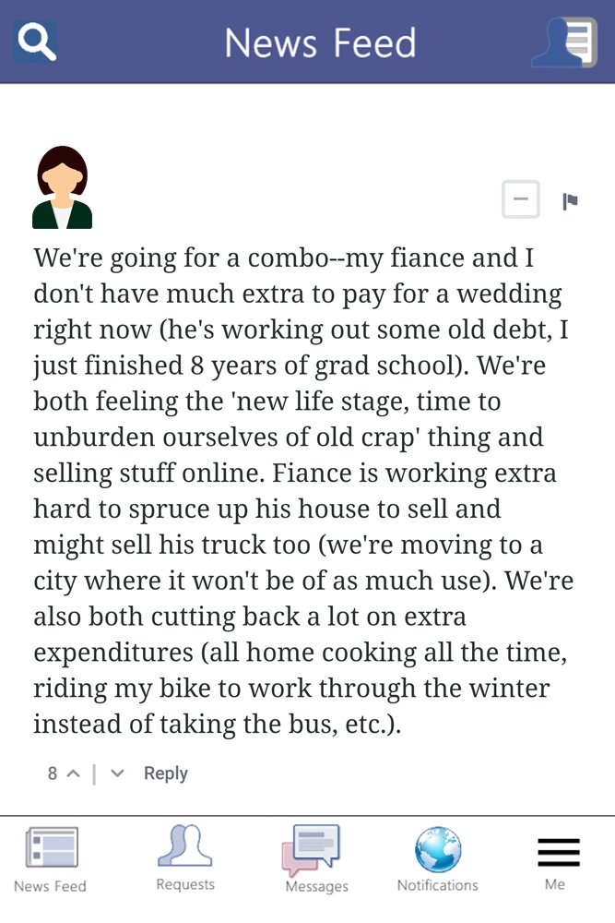
Task: Report the post with the flag icon
Action: coord(570,201)
